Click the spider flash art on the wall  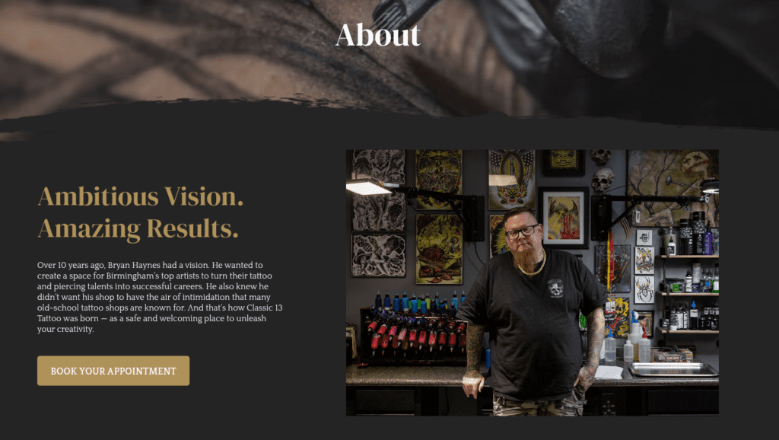click(644, 290)
